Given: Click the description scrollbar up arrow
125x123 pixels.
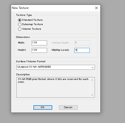Looking at the screenshot, I should click(x=92, y=80).
